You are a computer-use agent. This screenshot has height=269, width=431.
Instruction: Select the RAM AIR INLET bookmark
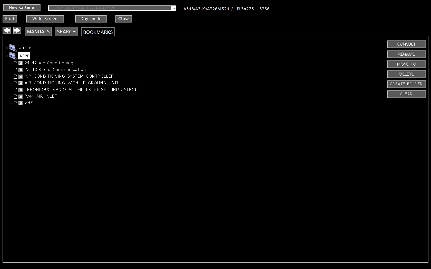point(41,96)
